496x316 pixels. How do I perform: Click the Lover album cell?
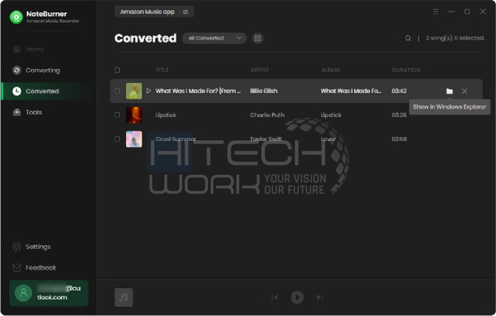328,139
